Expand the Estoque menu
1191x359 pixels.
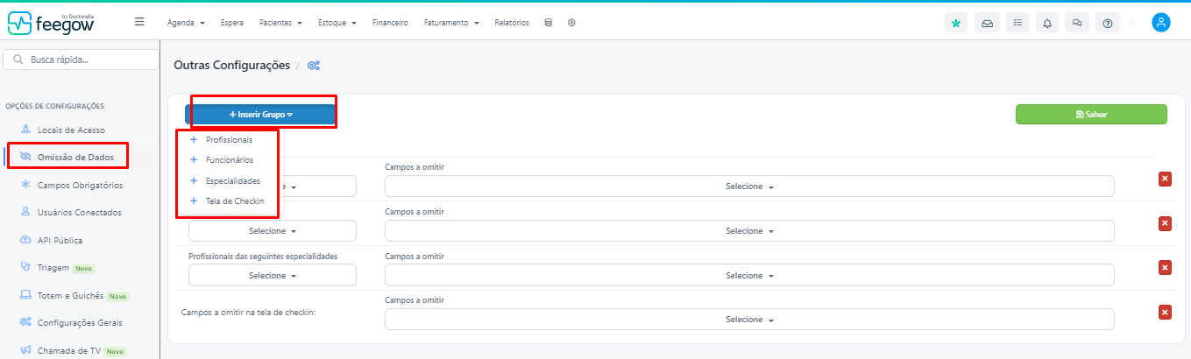pyautogui.click(x=337, y=23)
